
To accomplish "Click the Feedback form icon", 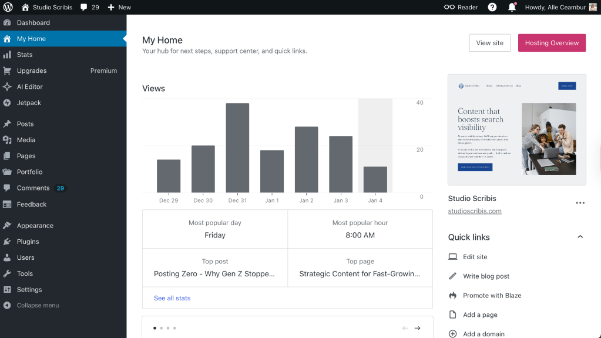I will 7,205.
